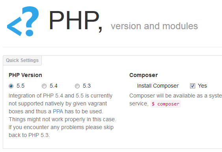
Task: Click the Composer section heading
Action: point(144,75)
